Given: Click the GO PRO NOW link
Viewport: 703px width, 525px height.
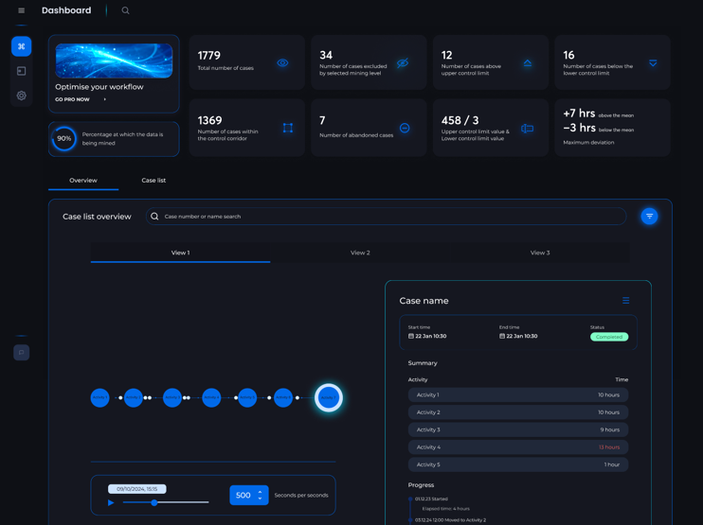Looking at the screenshot, I should 74,99.
